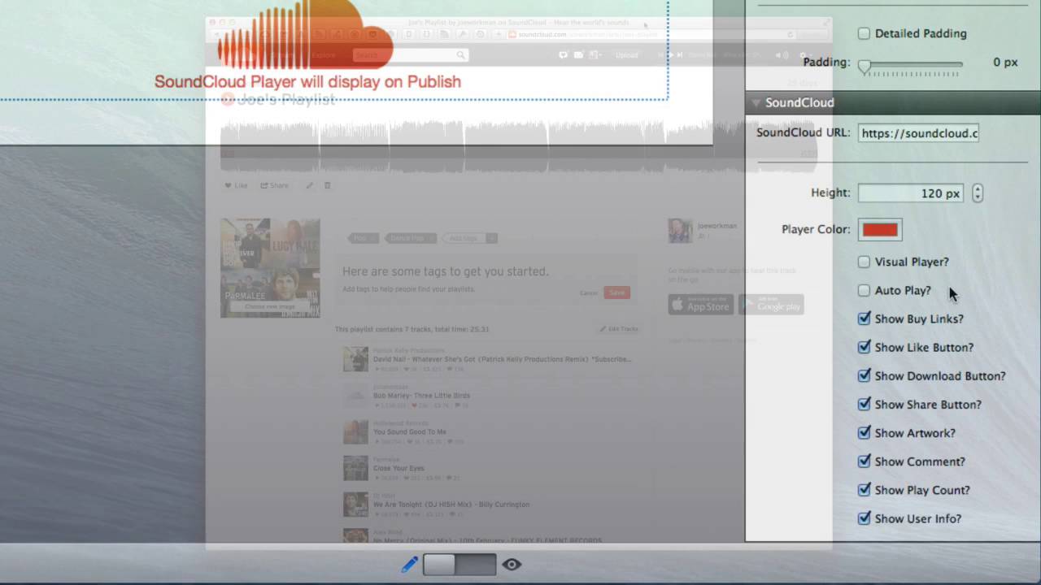Click the trash icon under the waveform

click(328, 185)
